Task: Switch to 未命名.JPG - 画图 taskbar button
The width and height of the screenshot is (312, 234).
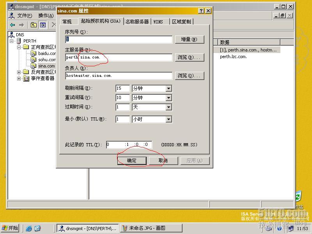Action: click(x=151, y=228)
